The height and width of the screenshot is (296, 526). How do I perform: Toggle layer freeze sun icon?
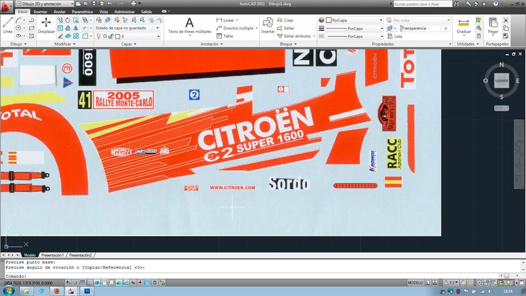[105, 36]
